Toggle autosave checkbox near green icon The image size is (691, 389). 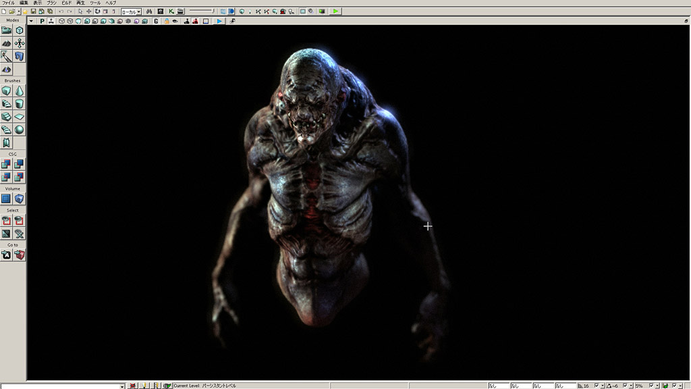click(x=674, y=386)
